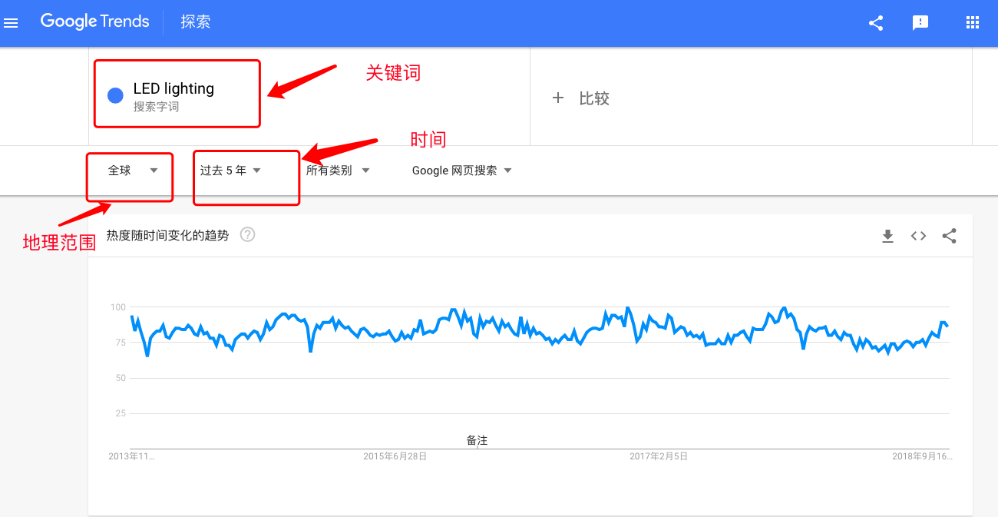The image size is (998, 517).
Task: Click the Google Trends logo
Action: pos(95,22)
